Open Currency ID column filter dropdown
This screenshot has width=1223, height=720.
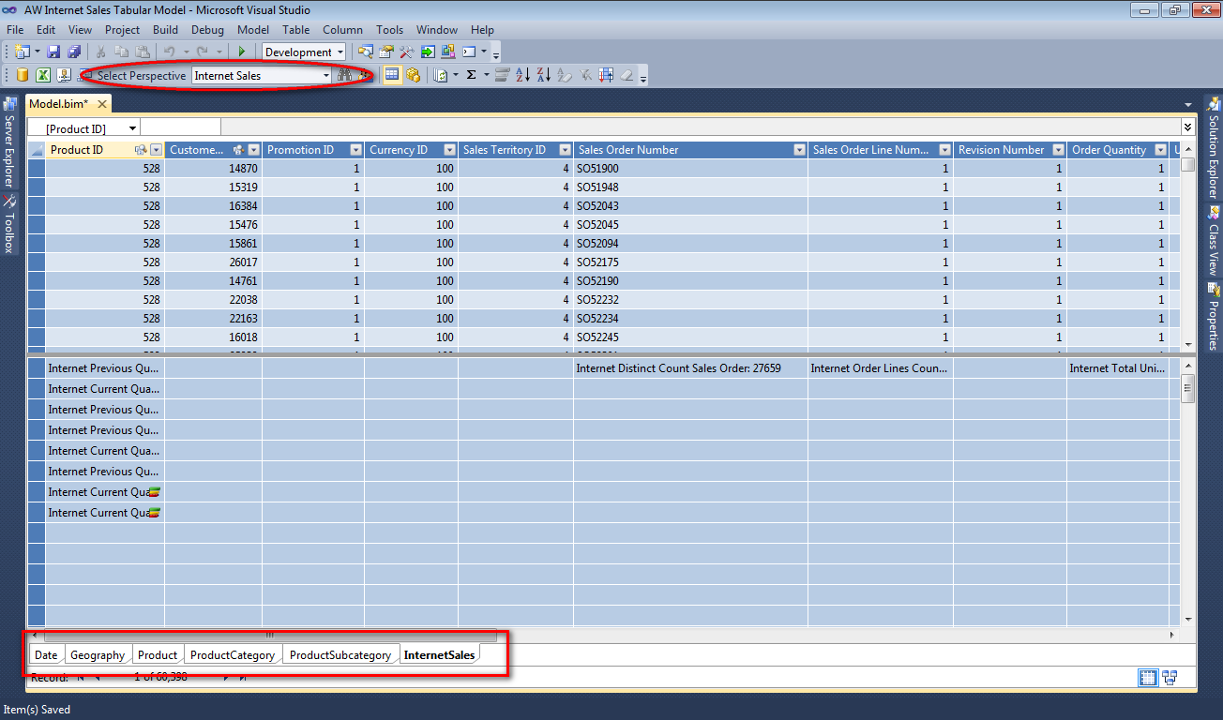coord(450,150)
